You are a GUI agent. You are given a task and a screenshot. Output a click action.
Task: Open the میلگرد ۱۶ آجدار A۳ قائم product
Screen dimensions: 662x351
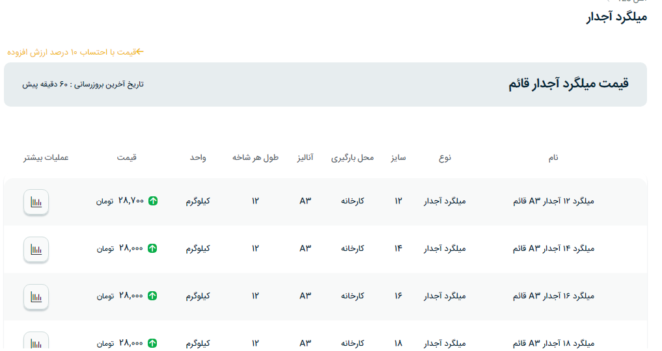point(553,296)
